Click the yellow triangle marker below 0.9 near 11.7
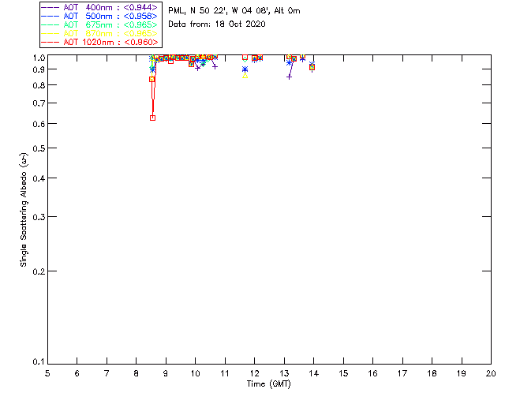Viewport: 505px width, 404px height. click(x=245, y=76)
